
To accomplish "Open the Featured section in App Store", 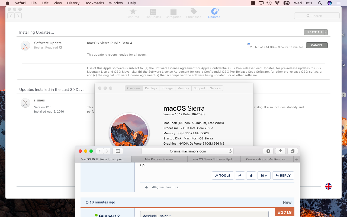I will (133, 13).
